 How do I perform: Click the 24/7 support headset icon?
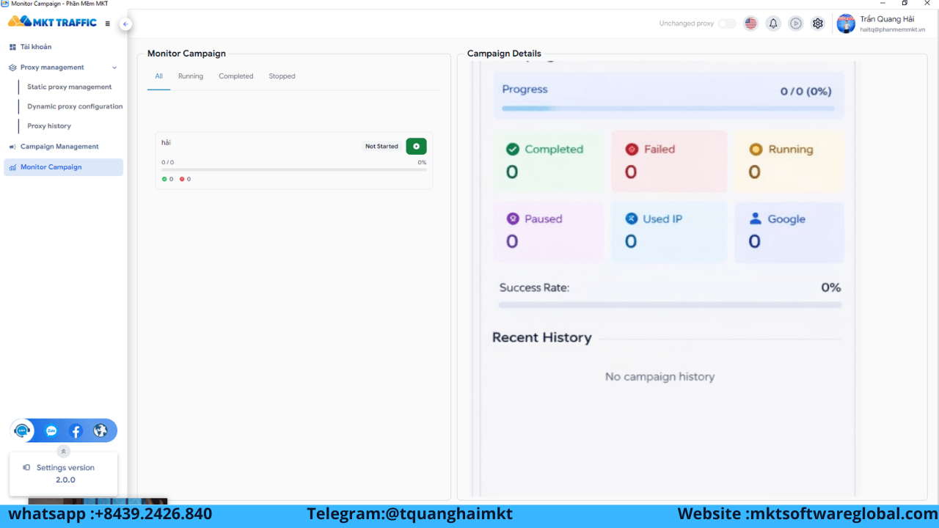22,431
